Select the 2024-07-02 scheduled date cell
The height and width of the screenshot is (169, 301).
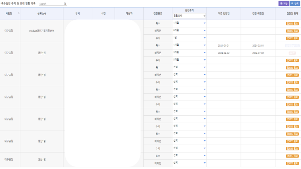coord(258,53)
